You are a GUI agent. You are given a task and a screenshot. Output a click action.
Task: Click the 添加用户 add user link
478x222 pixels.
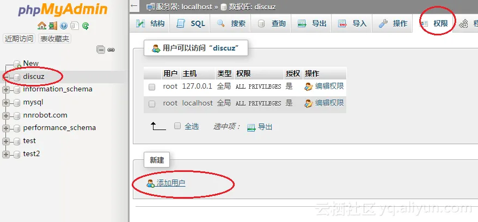(x=171, y=183)
